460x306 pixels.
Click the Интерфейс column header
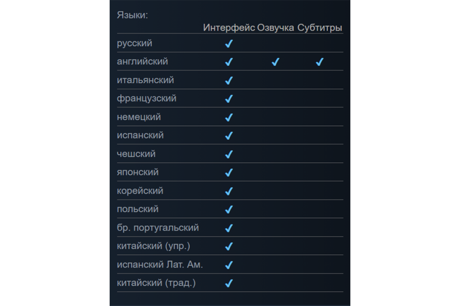tap(229, 27)
